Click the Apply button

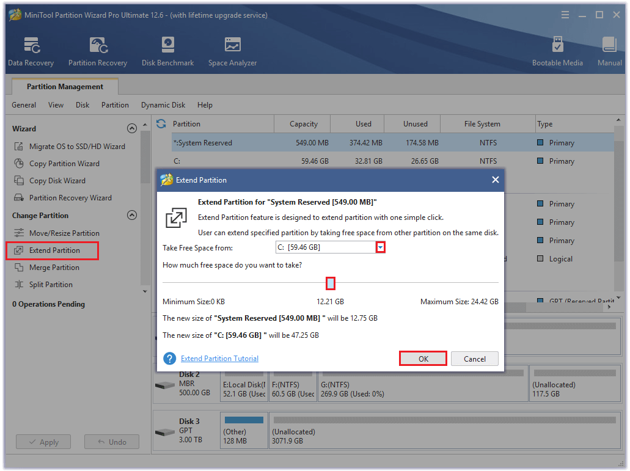tap(43, 442)
